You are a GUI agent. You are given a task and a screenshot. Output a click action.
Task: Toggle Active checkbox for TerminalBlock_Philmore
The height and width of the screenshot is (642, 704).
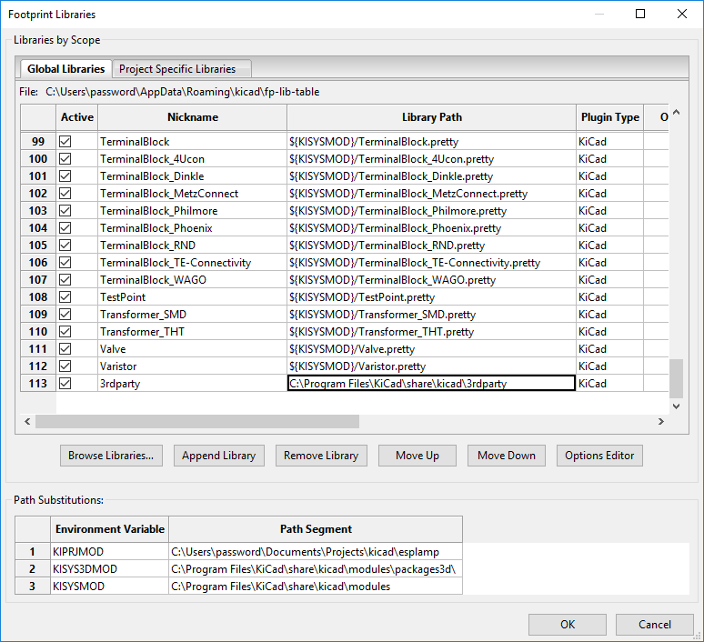(65, 211)
